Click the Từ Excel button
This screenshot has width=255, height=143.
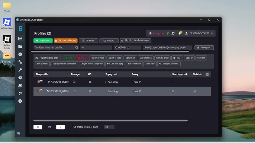(x=88, y=40)
